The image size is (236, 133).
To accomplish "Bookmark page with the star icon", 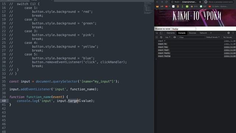I will [x=200, y=2].
